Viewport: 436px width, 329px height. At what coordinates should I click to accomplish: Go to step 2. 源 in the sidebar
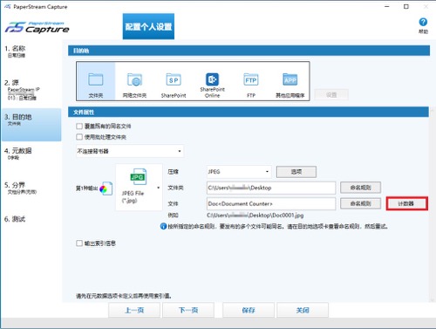pyautogui.click(x=31, y=90)
